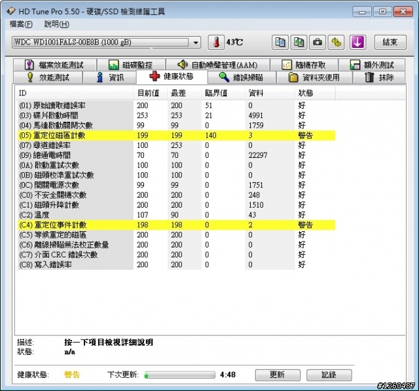The width and height of the screenshot is (419, 391).
Task: Click the 更新 update button
Action: 278,375
